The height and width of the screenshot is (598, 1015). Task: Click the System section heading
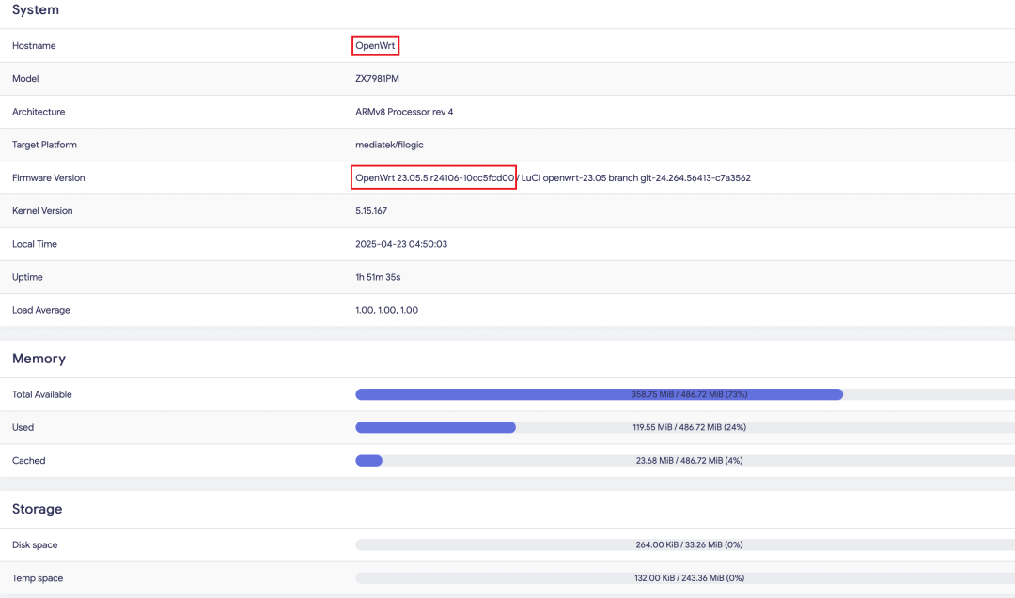(x=36, y=9)
